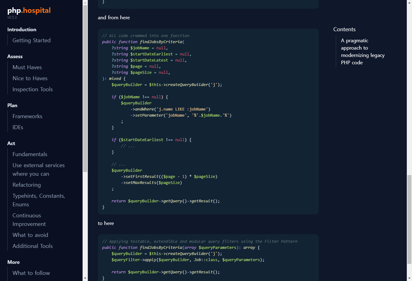Click the php.hospital logo
Screen dimensions: 412x281
point(29,11)
